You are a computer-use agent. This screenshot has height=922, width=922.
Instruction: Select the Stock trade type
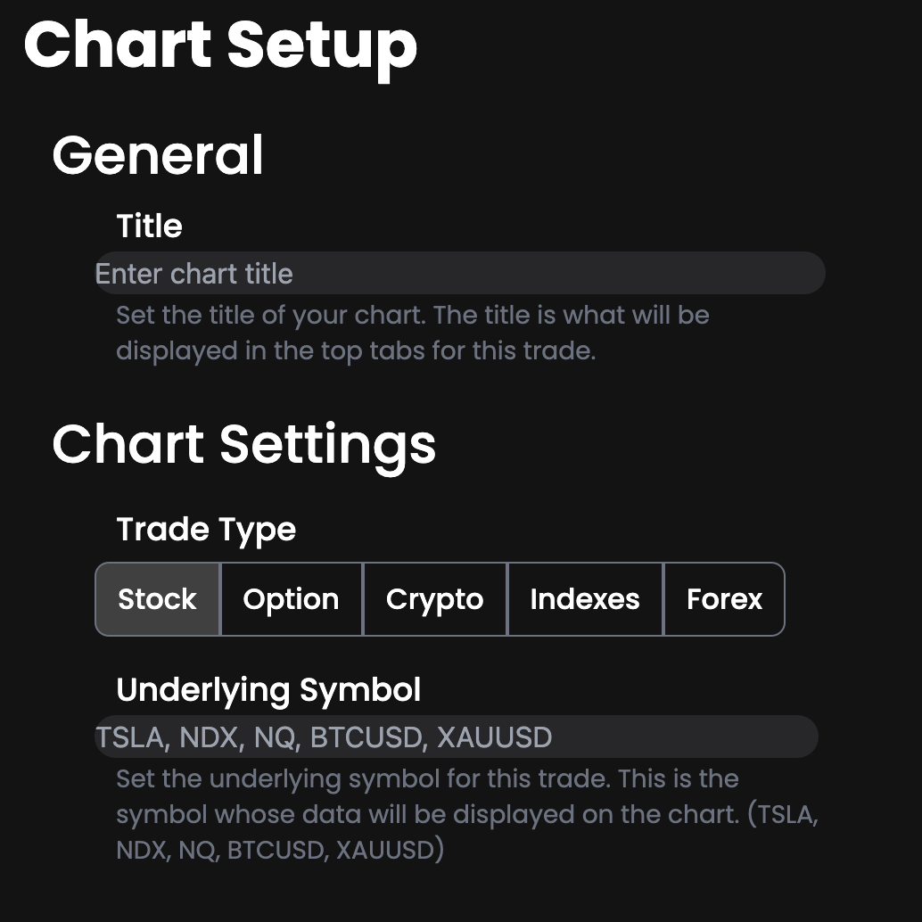click(x=157, y=599)
